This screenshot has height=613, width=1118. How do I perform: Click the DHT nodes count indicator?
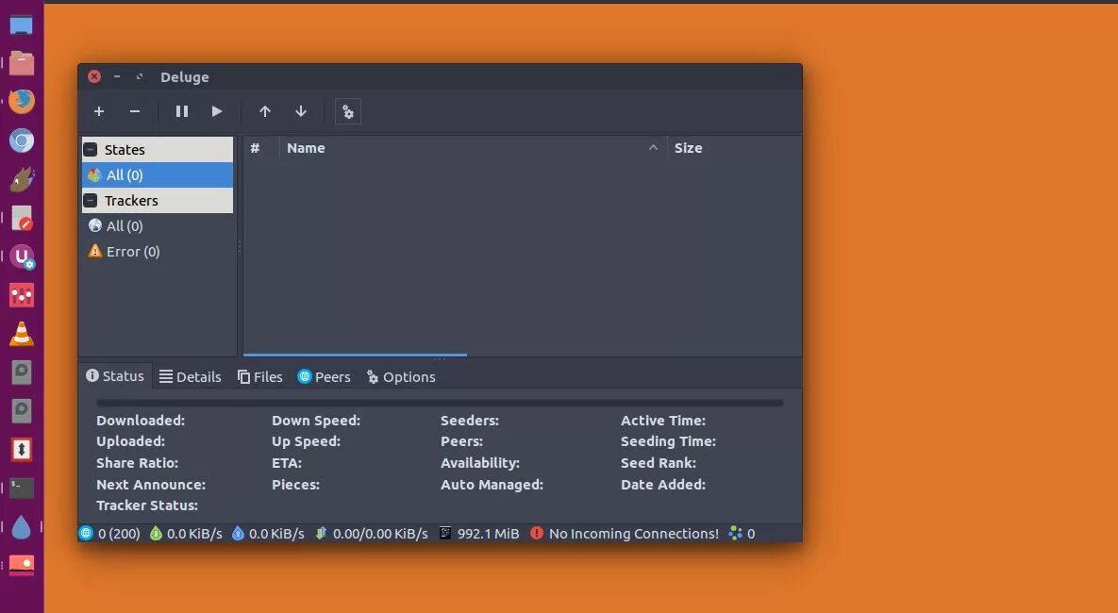742,533
